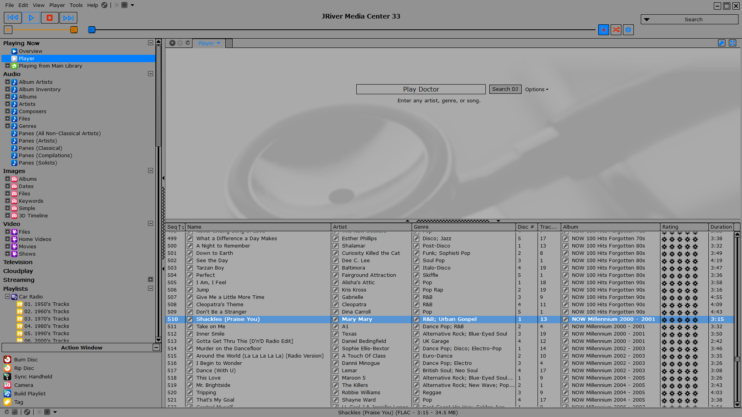The height and width of the screenshot is (417, 742).
Task: Expand the Album Artists tree node
Action: click(x=7, y=82)
